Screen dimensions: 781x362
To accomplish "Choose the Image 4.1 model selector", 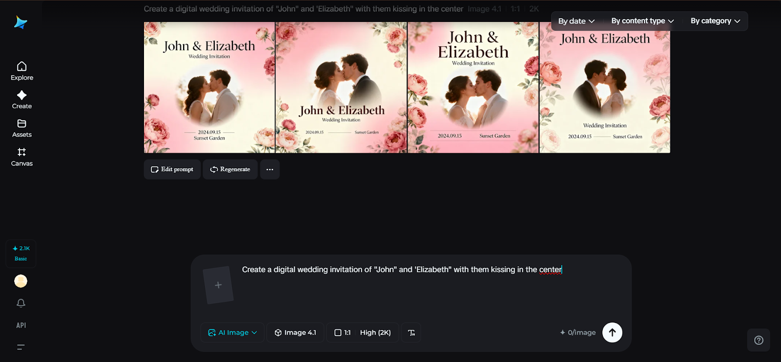I will [x=295, y=333].
